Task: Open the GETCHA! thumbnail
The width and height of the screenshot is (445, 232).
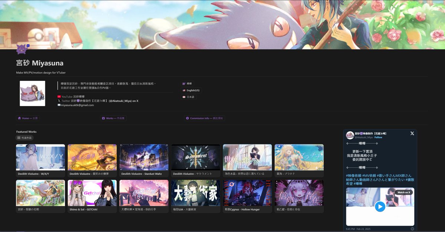Action: point(92,193)
